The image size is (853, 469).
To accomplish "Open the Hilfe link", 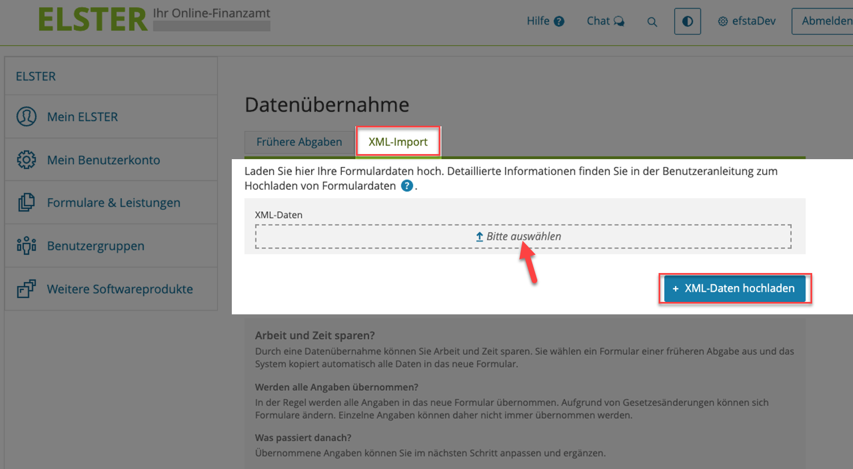I will (538, 21).
